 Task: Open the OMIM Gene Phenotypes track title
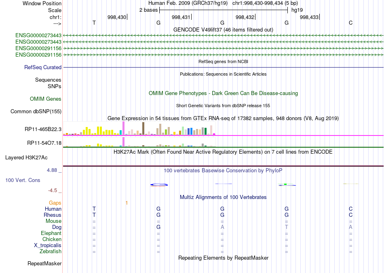pos(223,93)
